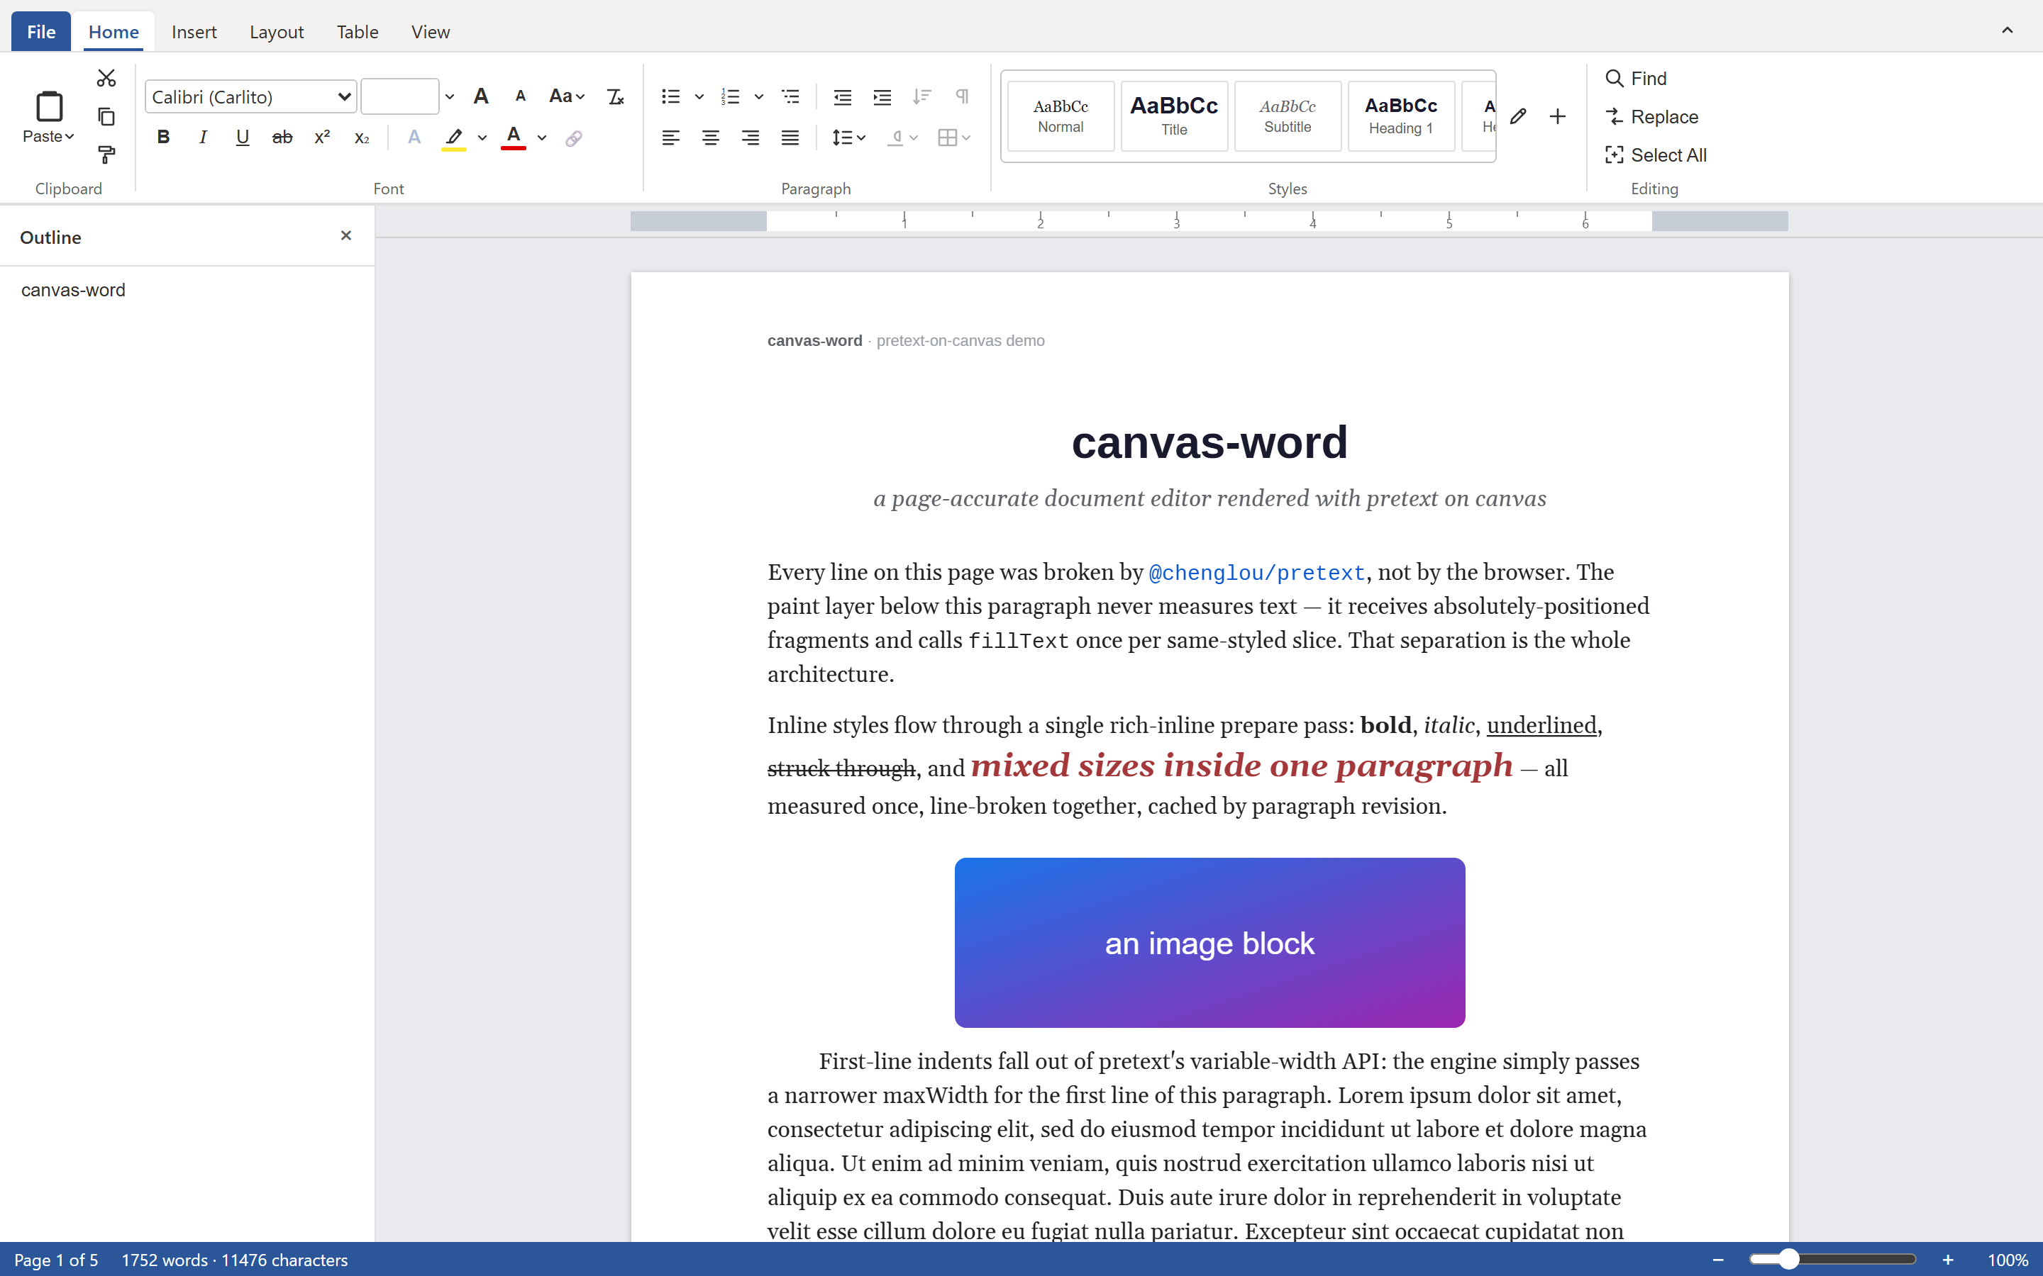
Task: Apply the Heading 1 style
Action: pyautogui.click(x=1400, y=116)
